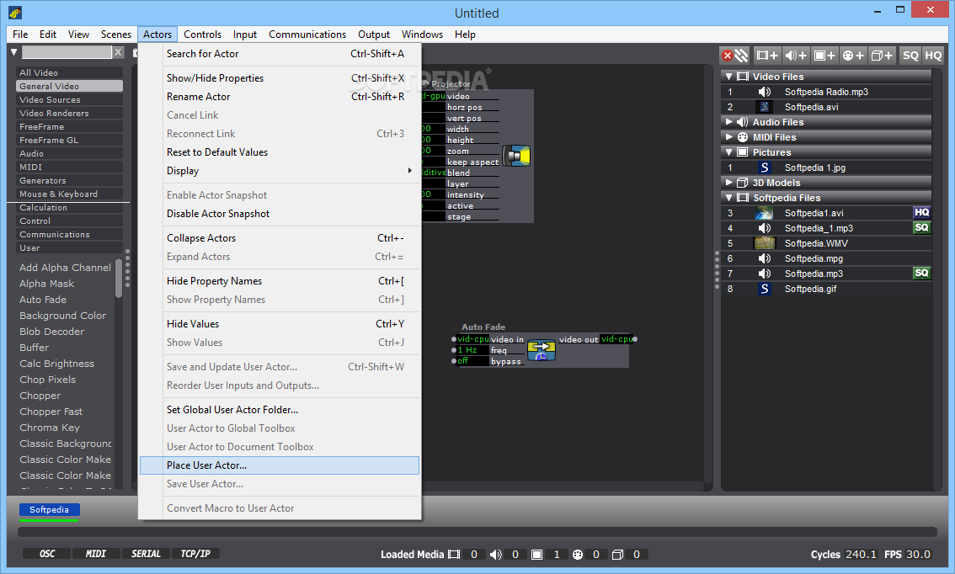Click the thumbnail of Softpedia.avi
The width and height of the screenshot is (955, 574).
[x=765, y=107]
